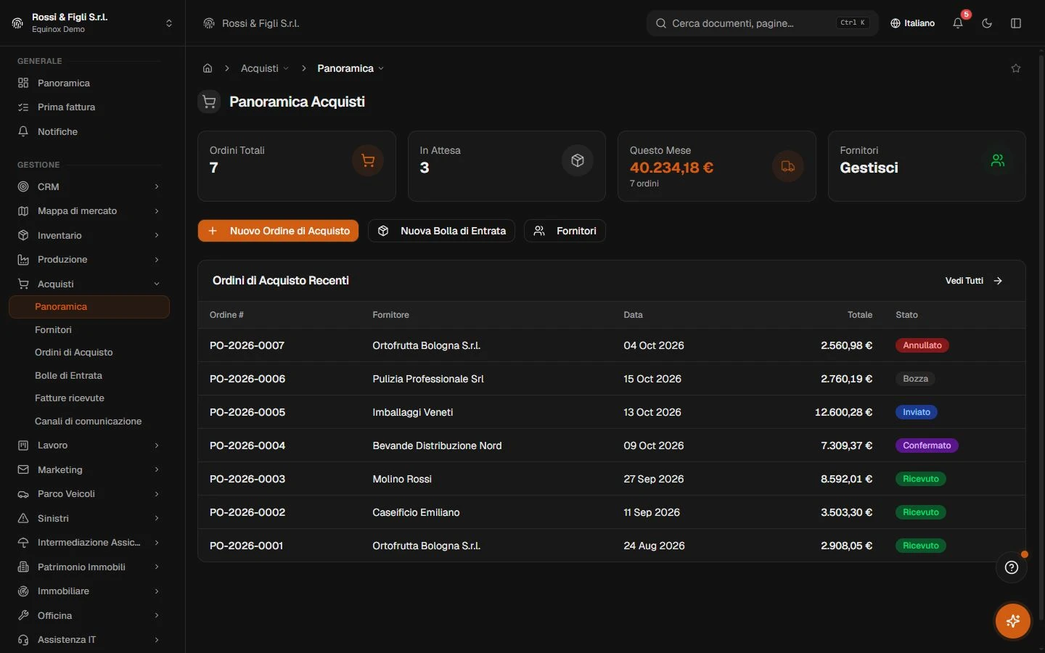
Task: Go to Fornitori in Acquisti submenu
Action: click(89, 329)
